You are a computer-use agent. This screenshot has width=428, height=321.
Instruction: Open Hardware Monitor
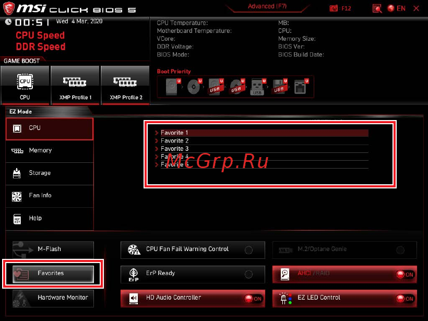coord(53,299)
